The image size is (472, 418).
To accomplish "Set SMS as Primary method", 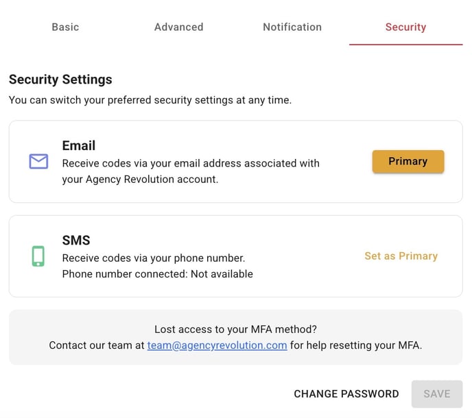I will [401, 256].
